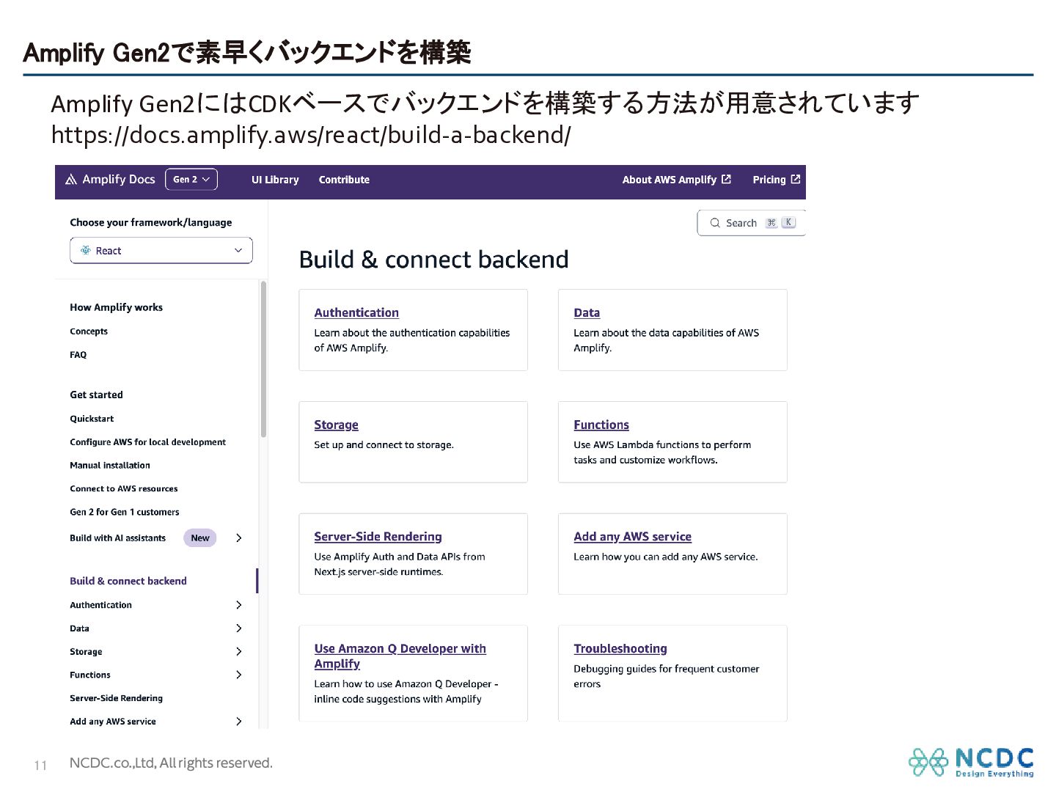
Task: Open Gen 2 for Gen 1 customers
Action: (124, 512)
